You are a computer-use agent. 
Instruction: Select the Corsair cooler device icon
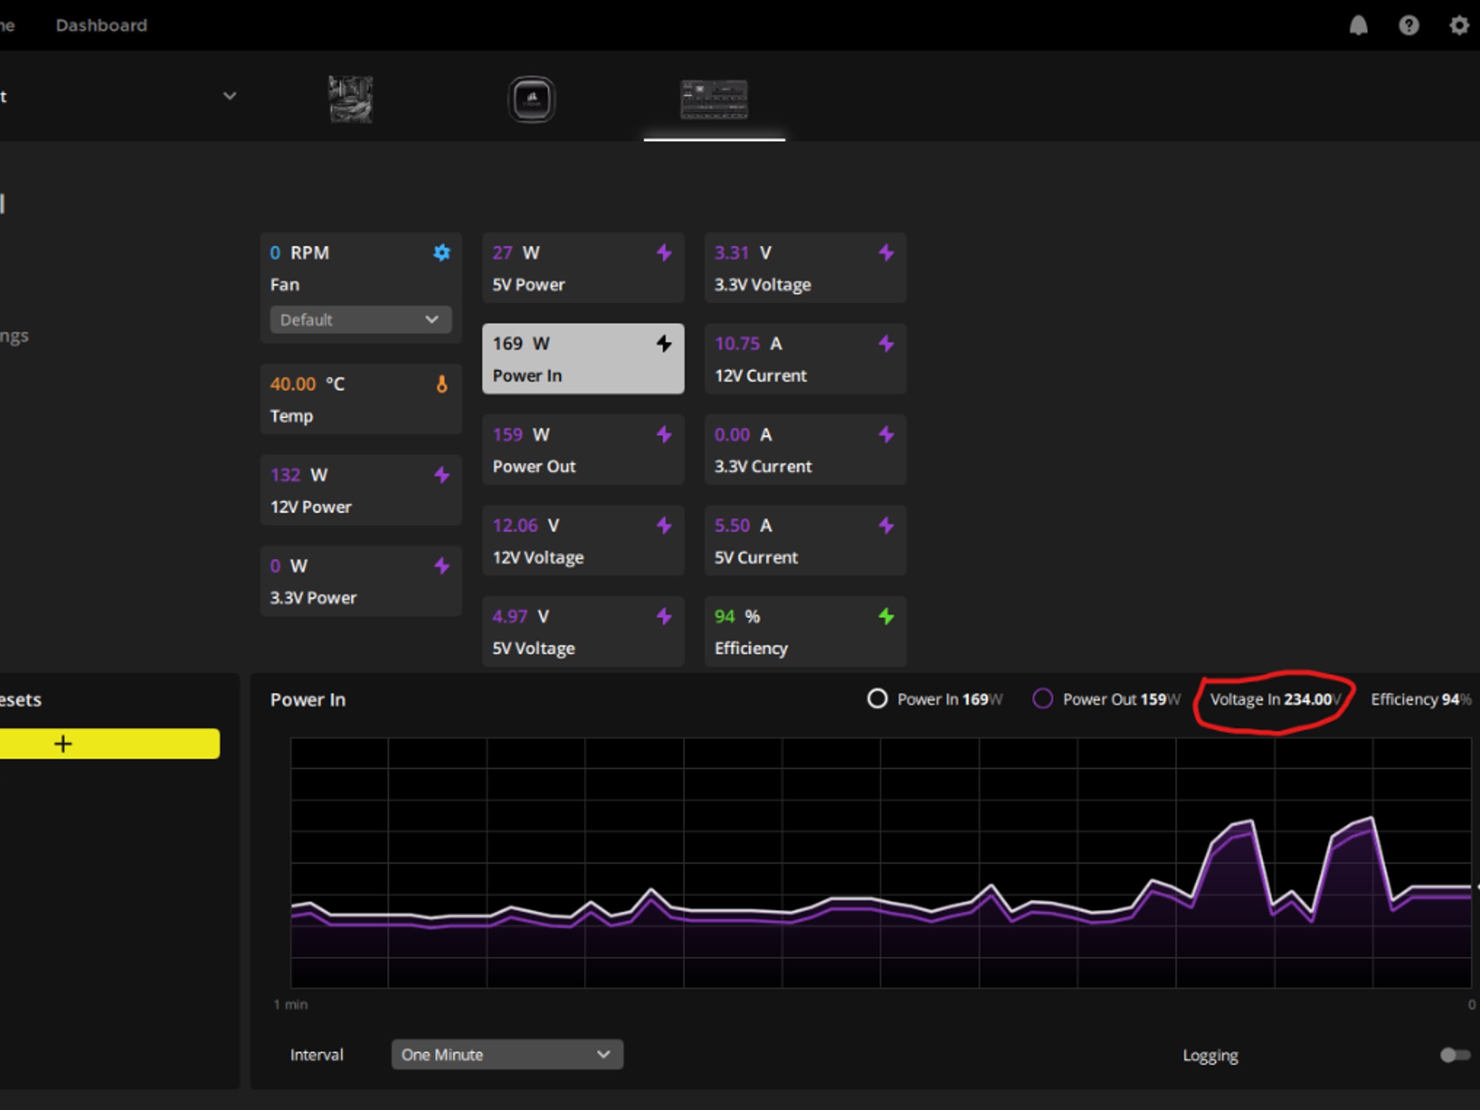click(x=532, y=99)
